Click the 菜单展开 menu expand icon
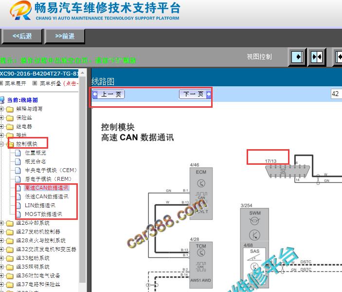Viewport: 342px width, 292px height. point(1,83)
